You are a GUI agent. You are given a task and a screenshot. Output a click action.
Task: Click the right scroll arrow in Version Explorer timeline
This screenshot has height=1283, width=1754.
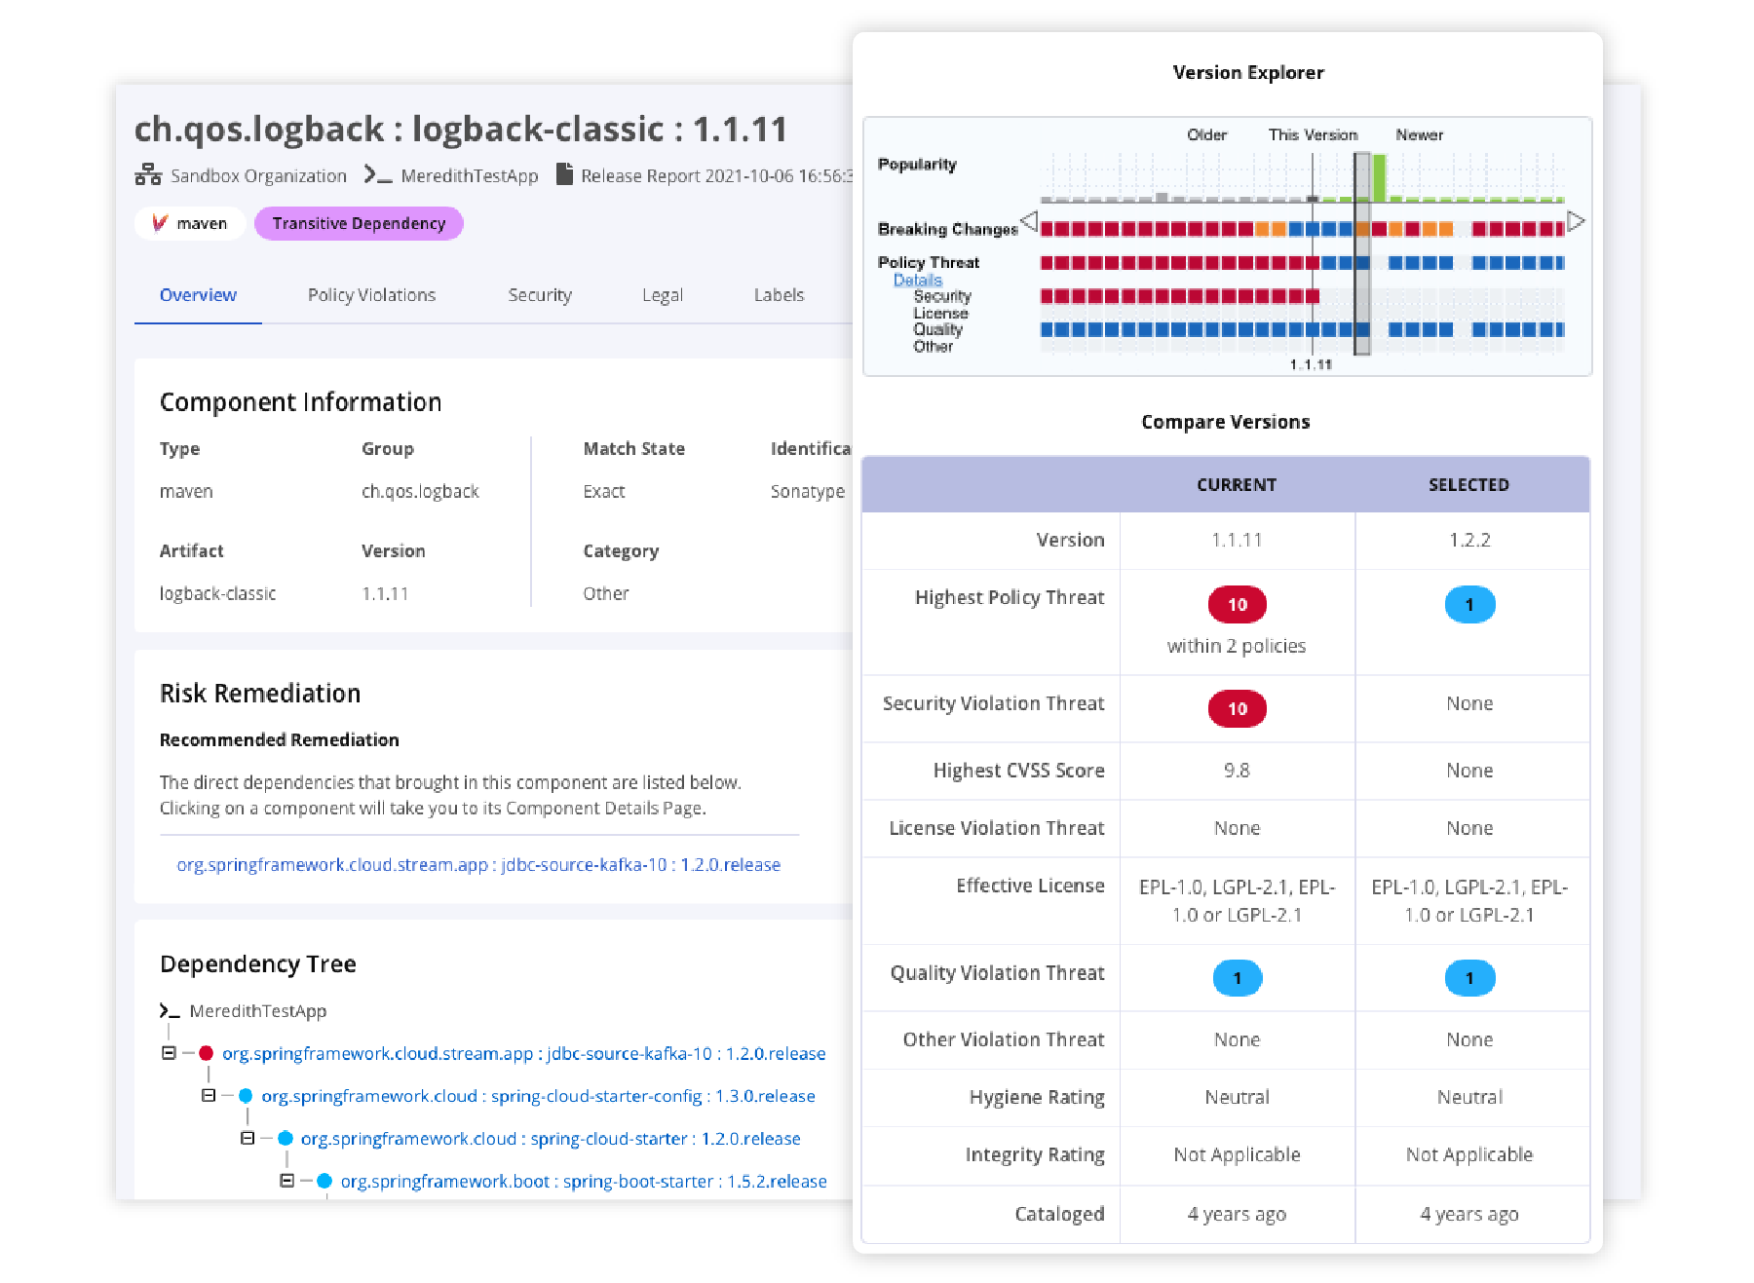click(1577, 220)
